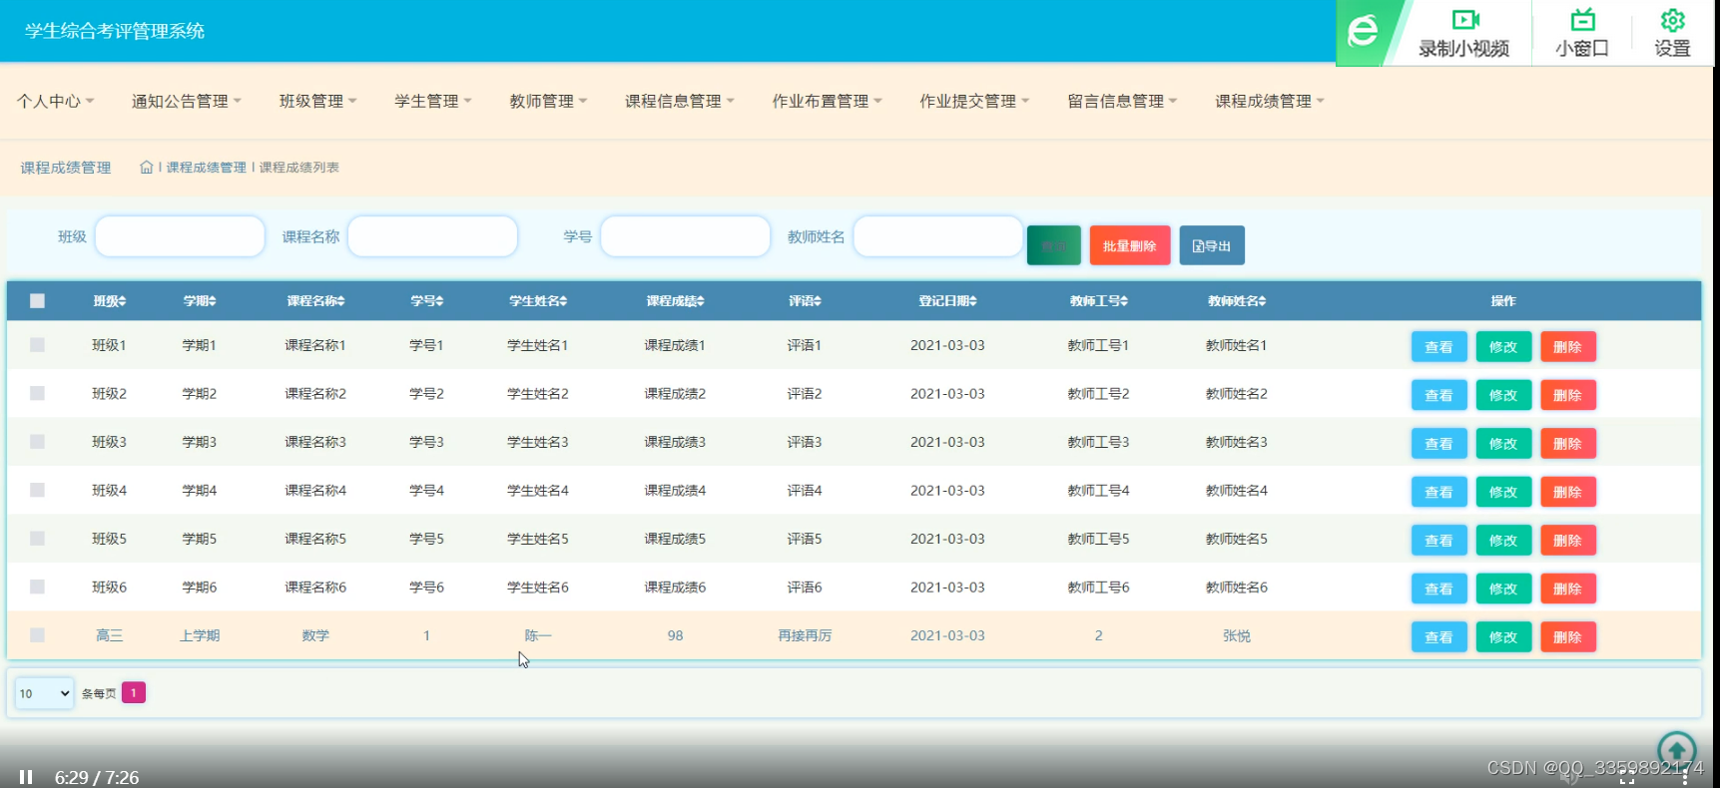View the 高三 record with 查看
The image size is (1720, 788).
[x=1438, y=637]
